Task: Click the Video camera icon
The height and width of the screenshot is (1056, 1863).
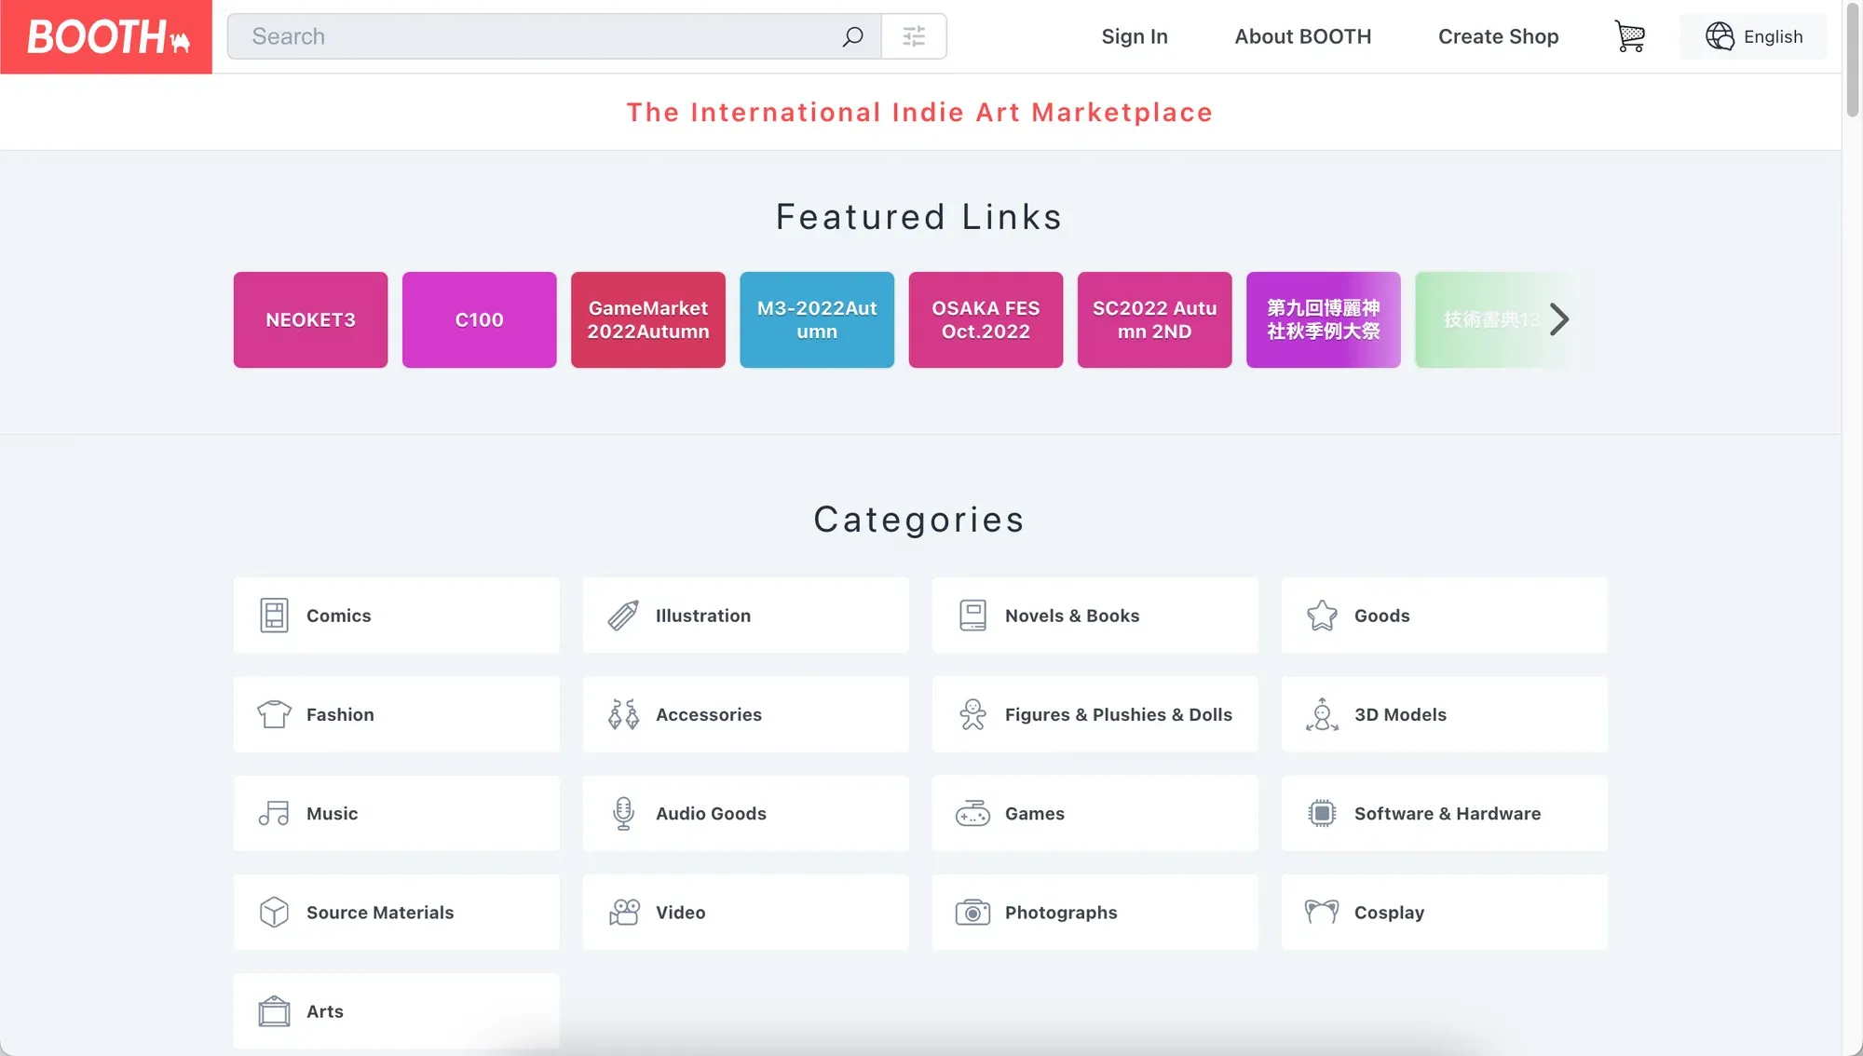Action: click(623, 912)
